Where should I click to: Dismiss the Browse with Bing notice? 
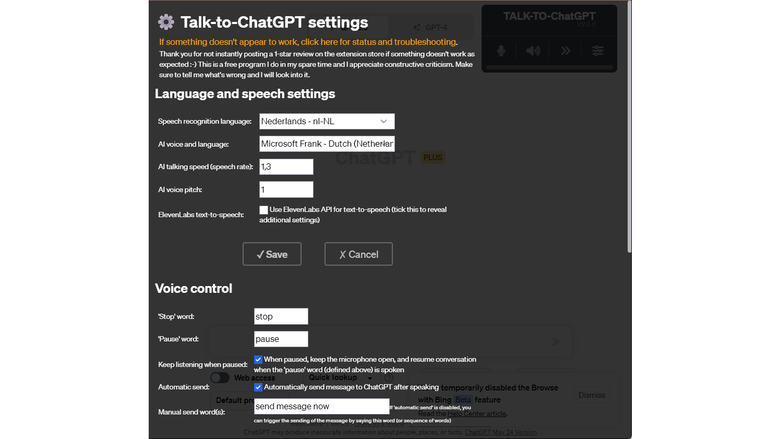pyautogui.click(x=592, y=395)
